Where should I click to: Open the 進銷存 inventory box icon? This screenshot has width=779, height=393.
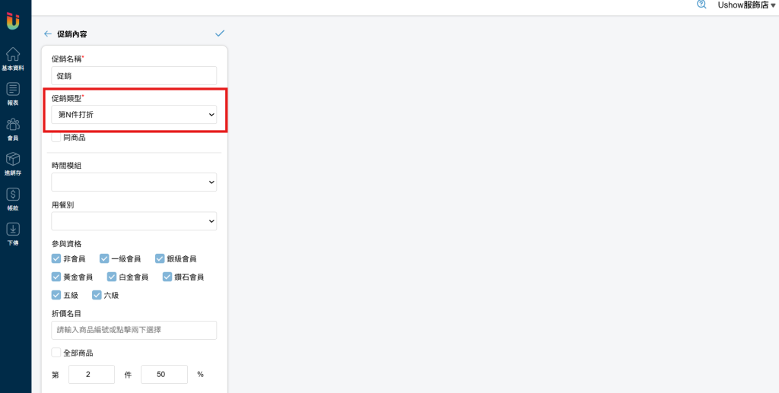pyautogui.click(x=13, y=159)
